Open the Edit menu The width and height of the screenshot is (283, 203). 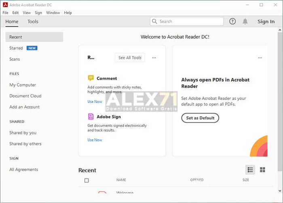(15, 13)
